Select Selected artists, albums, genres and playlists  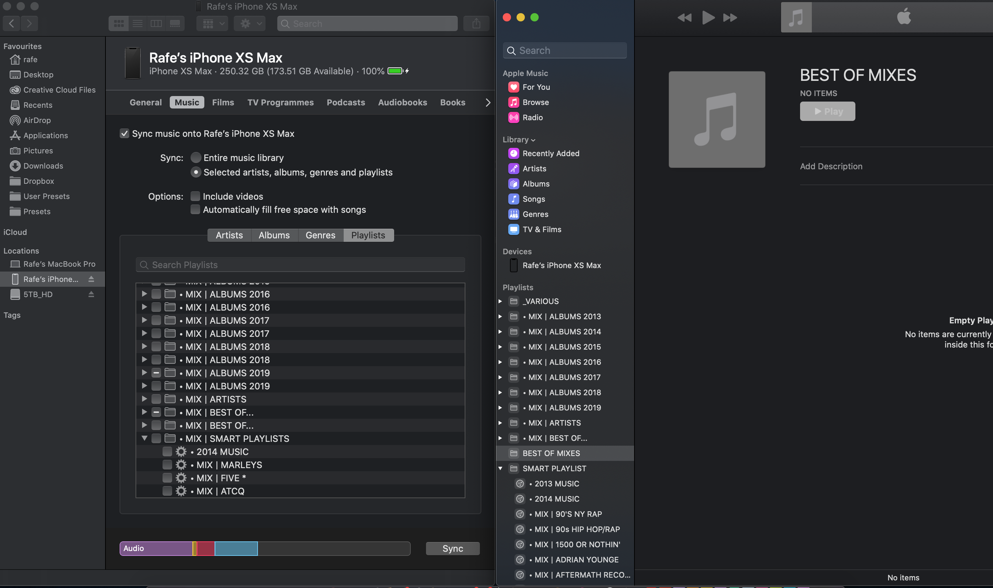196,172
